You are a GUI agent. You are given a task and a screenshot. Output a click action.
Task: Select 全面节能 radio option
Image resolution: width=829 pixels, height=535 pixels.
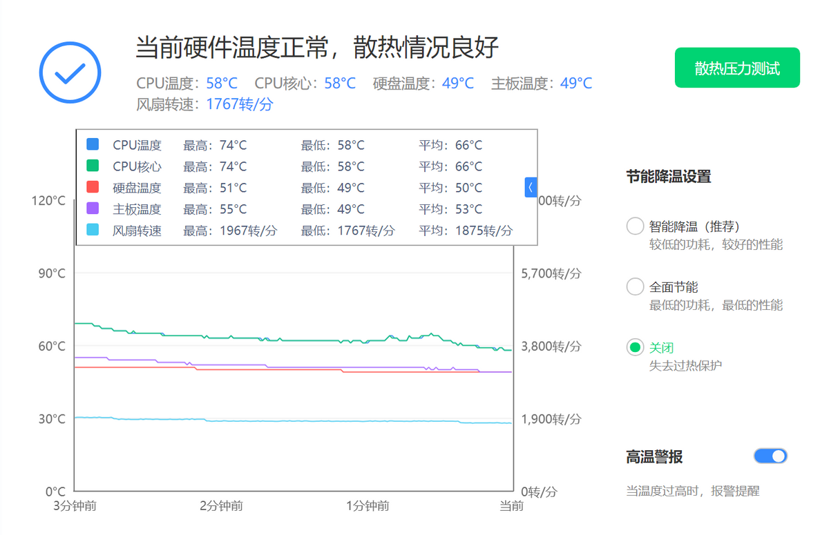click(x=635, y=286)
